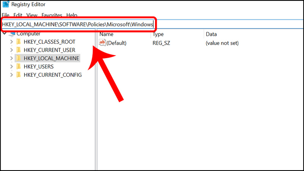
Task: Click the (Default) string value icon
Action: pyautogui.click(x=102, y=43)
